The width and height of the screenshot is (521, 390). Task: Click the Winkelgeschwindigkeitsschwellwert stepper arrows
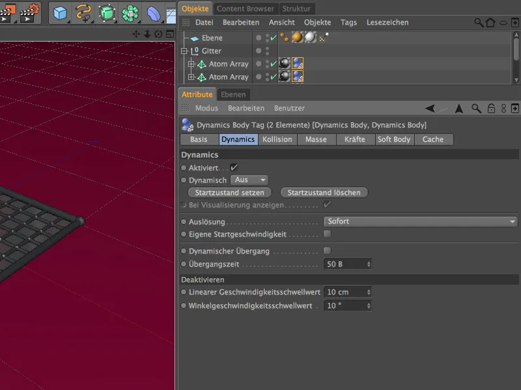pos(369,305)
